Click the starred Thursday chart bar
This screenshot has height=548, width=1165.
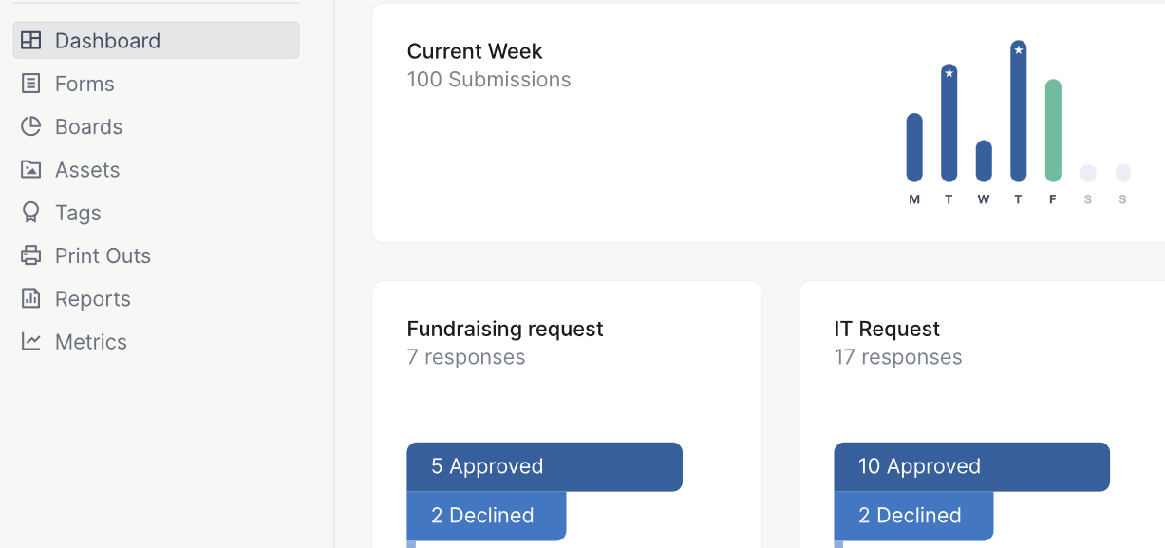[x=1019, y=111]
